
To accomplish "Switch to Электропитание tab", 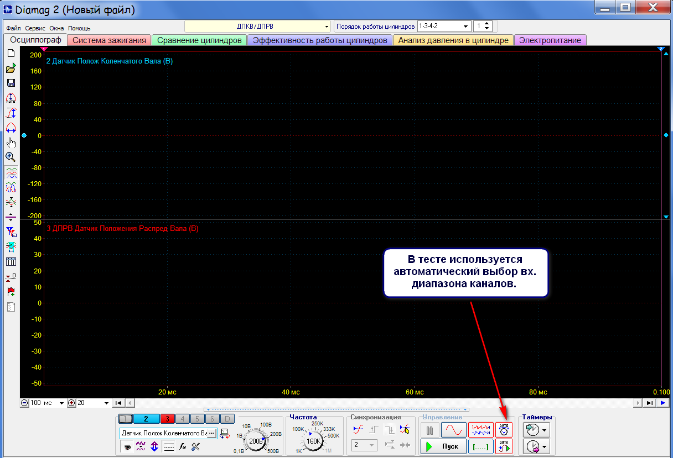I will click(x=550, y=40).
